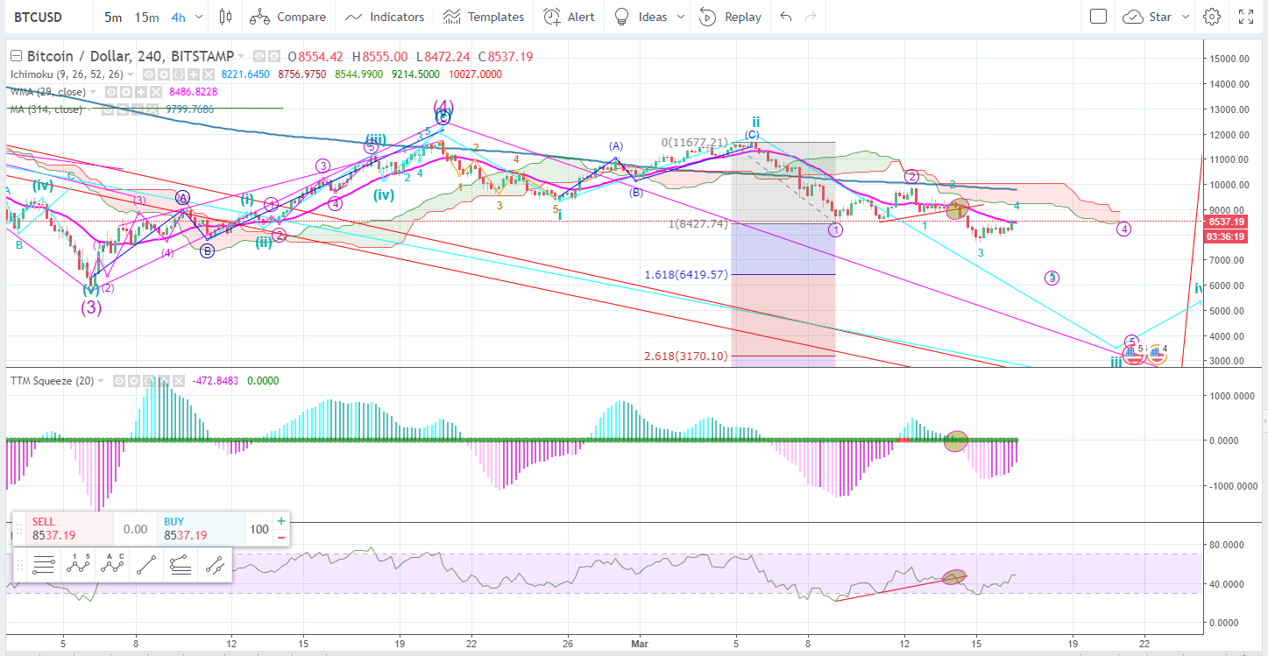Edit the order quantity 100 field
Viewport: 1268px width, 656px height.
coord(259,529)
